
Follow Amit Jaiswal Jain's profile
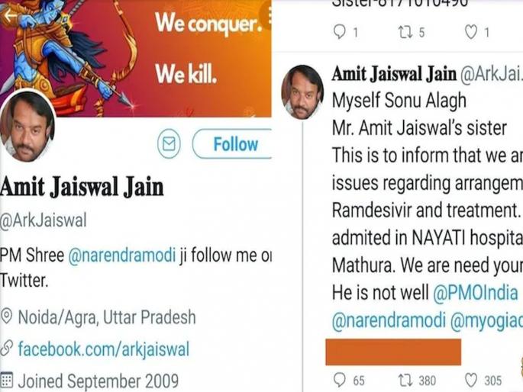tap(232, 144)
